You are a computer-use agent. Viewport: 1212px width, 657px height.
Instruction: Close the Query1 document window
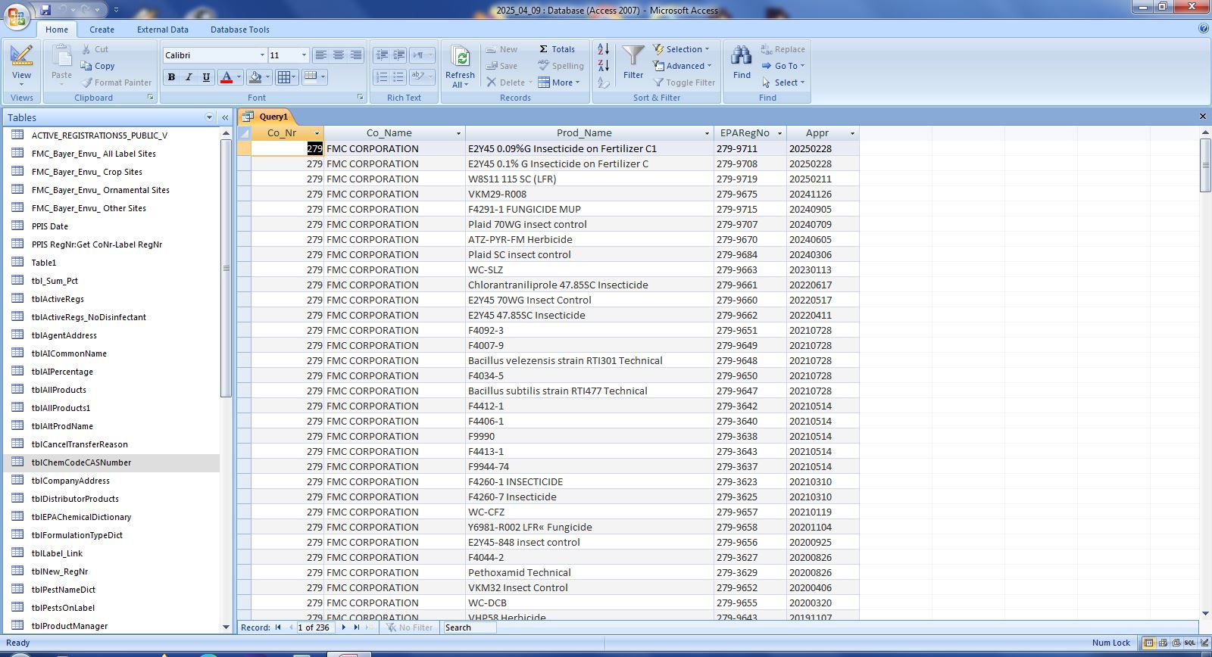point(1202,116)
